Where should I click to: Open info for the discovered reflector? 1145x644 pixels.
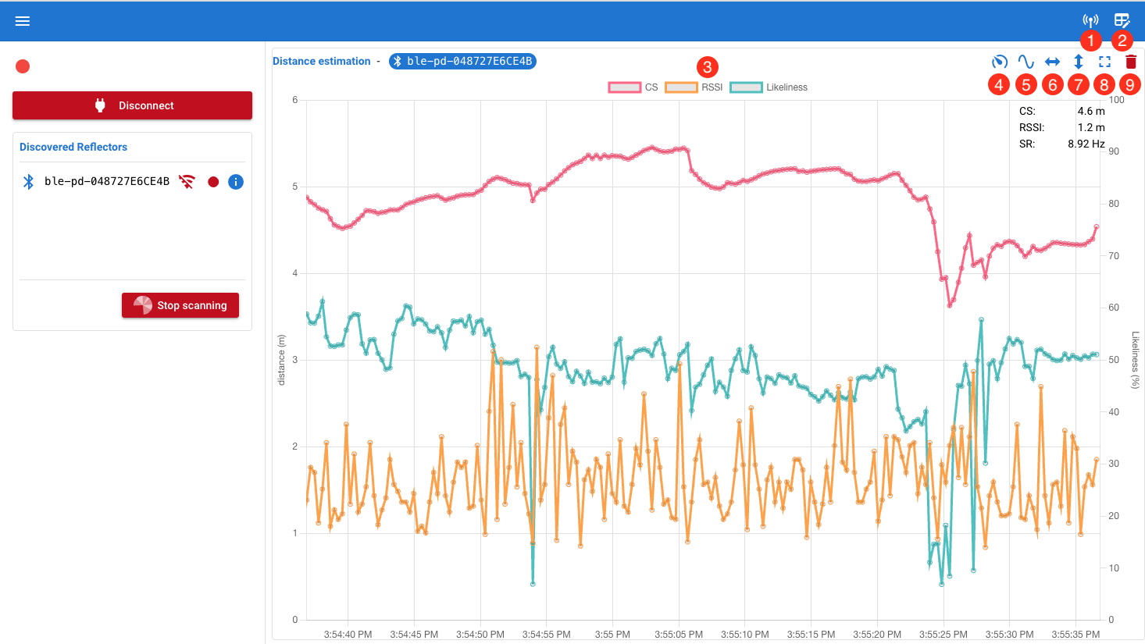point(235,181)
